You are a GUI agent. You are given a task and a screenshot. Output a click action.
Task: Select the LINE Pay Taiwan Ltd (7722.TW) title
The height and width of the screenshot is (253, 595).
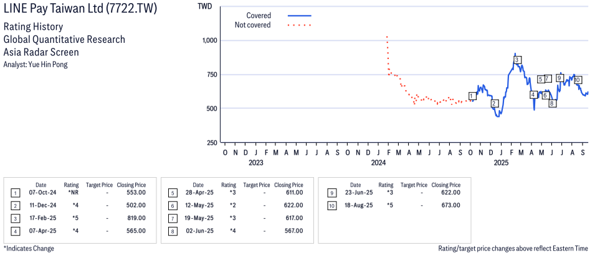tap(80, 9)
